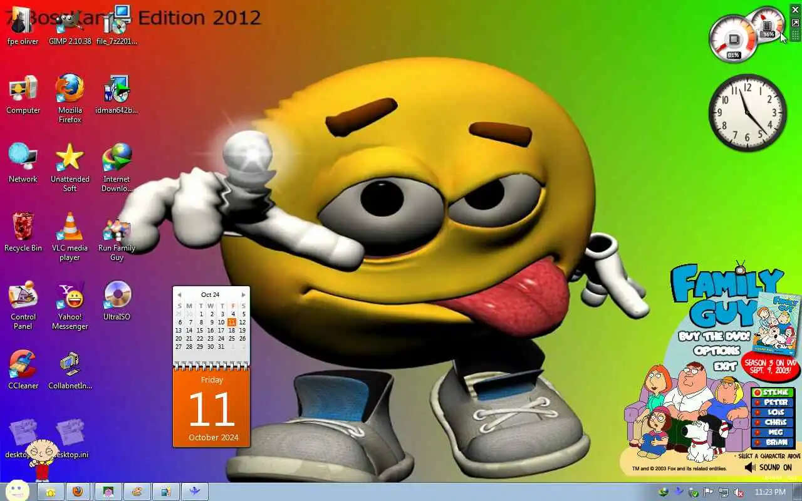Open the Unattended Soft star icon
Image resolution: width=802 pixels, height=501 pixels.
pos(70,168)
